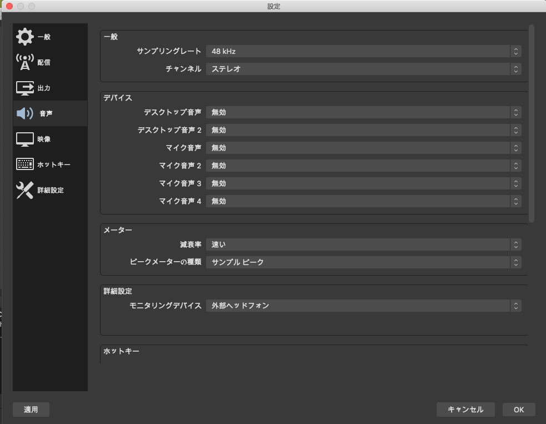Image resolution: width=546 pixels, height=424 pixels.
Task: Open the マイク音声 2 device dropdown
Action: 363,166
